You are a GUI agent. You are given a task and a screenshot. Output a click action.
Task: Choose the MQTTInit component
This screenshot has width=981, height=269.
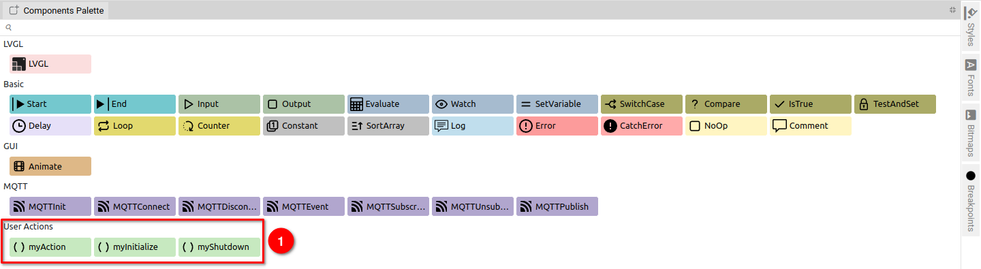coord(50,206)
